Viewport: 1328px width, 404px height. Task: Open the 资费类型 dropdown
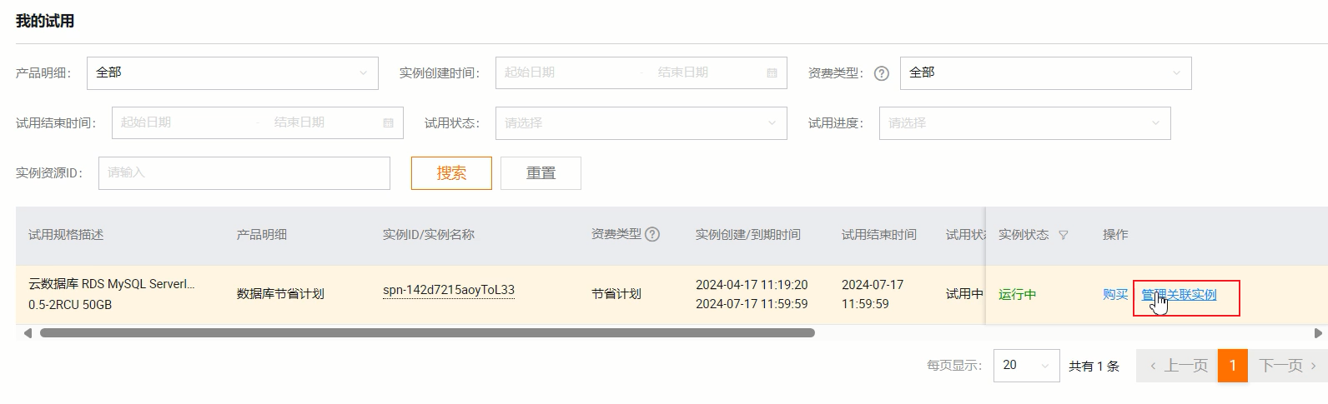point(1045,73)
